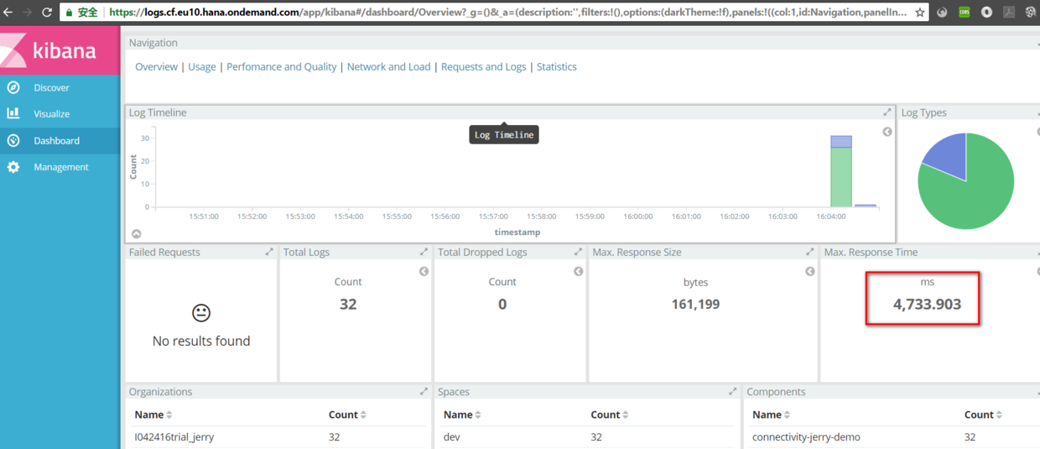Open Perfomance and Quality link
Viewport: 1040px width, 449px height.
(x=281, y=66)
